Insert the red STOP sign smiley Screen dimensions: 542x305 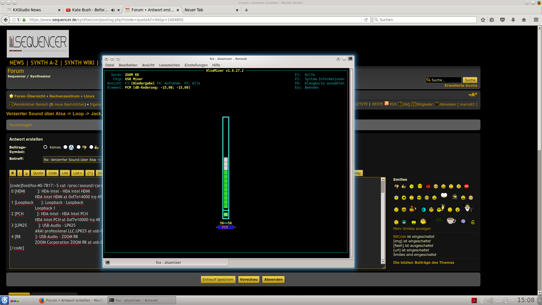(466, 186)
